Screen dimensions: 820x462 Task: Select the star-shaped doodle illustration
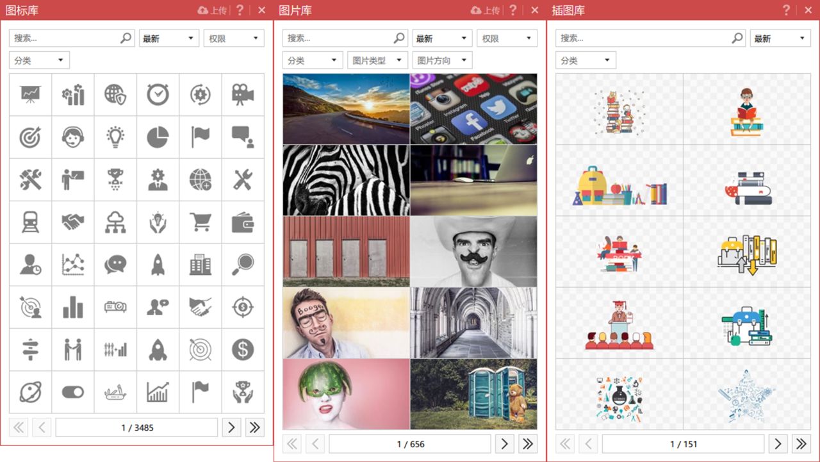click(747, 394)
